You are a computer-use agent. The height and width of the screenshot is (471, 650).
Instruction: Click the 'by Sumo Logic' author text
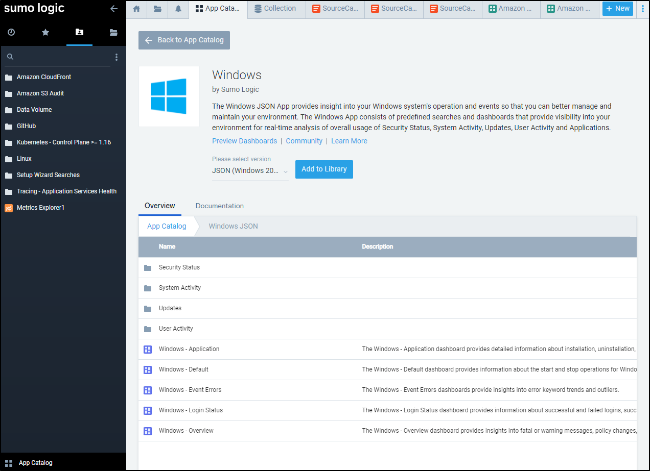(236, 89)
